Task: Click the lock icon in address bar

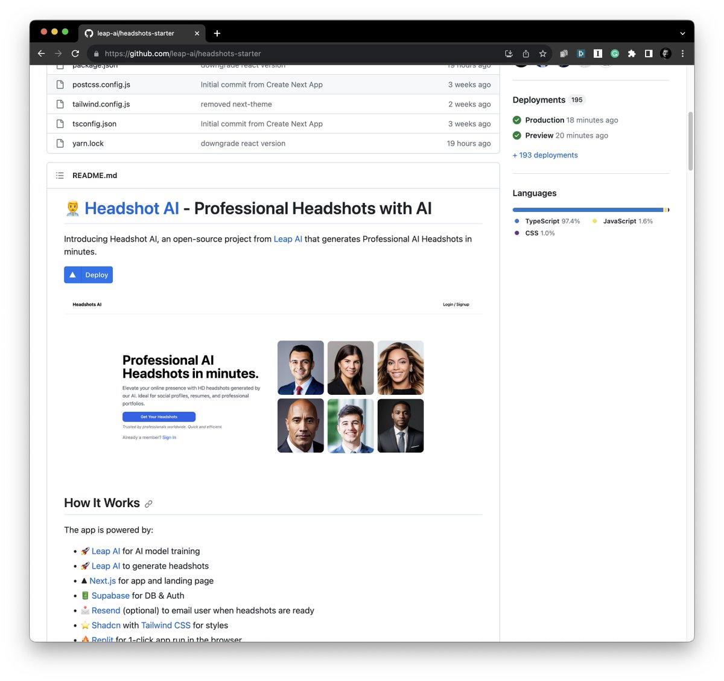Action: click(x=97, y=54)
